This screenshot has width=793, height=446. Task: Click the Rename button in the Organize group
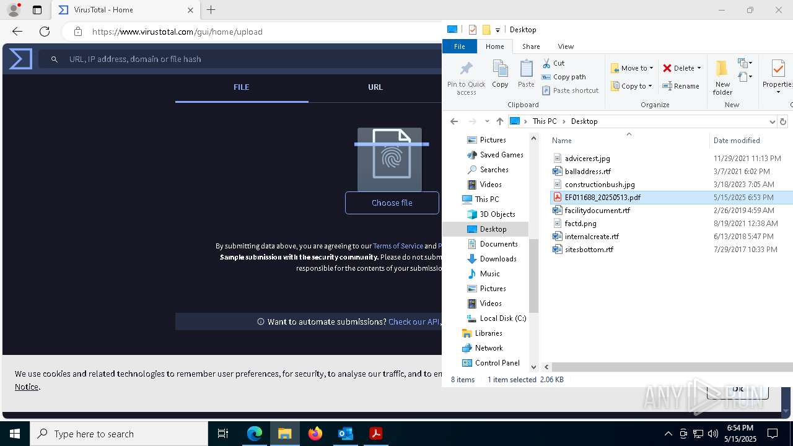click(681, 86)
